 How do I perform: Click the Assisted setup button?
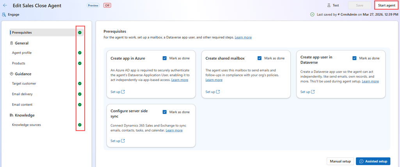click(x=373, y=161)
